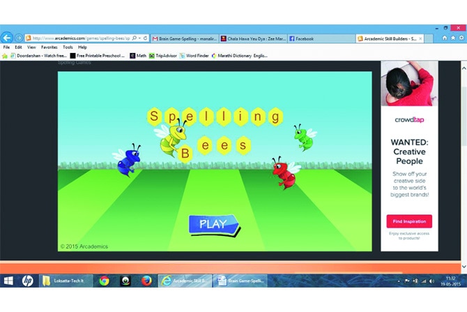Open the Favorites menu

click(49, 47)
